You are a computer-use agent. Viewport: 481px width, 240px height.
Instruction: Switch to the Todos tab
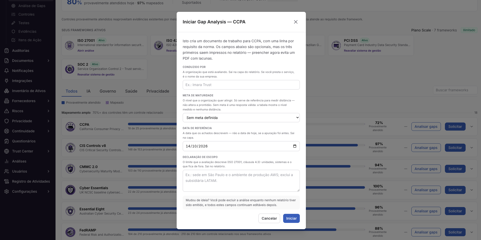click(x=72, y=91)
